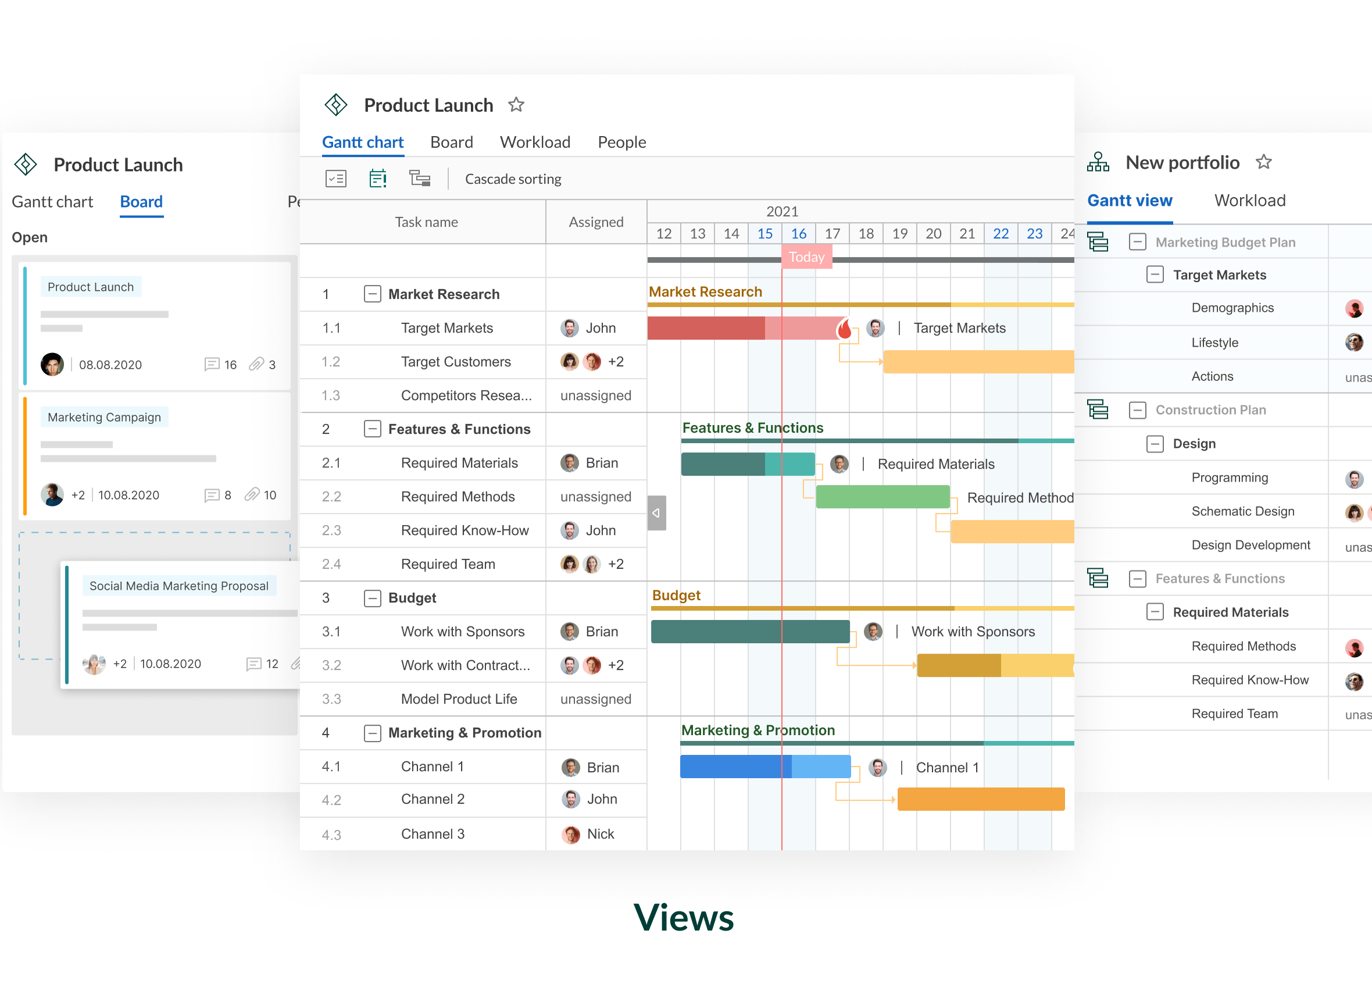The height and width of the screenshot is (1005, 1372).
Task: Collapse the Budget task group
Action: pyautogui.click(x=372, y=598)
